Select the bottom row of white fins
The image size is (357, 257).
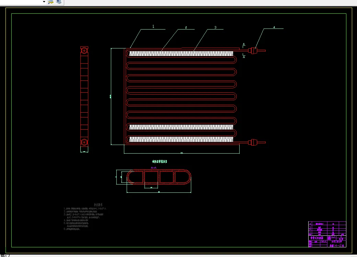pyautogui.click(x=181, y=139)
